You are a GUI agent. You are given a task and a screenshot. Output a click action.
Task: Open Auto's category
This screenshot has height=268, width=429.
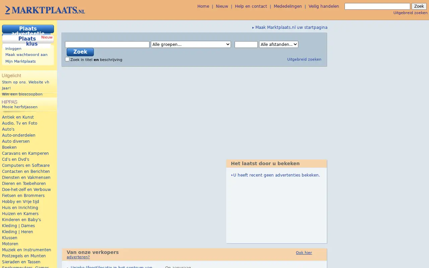tap(8, 129)
